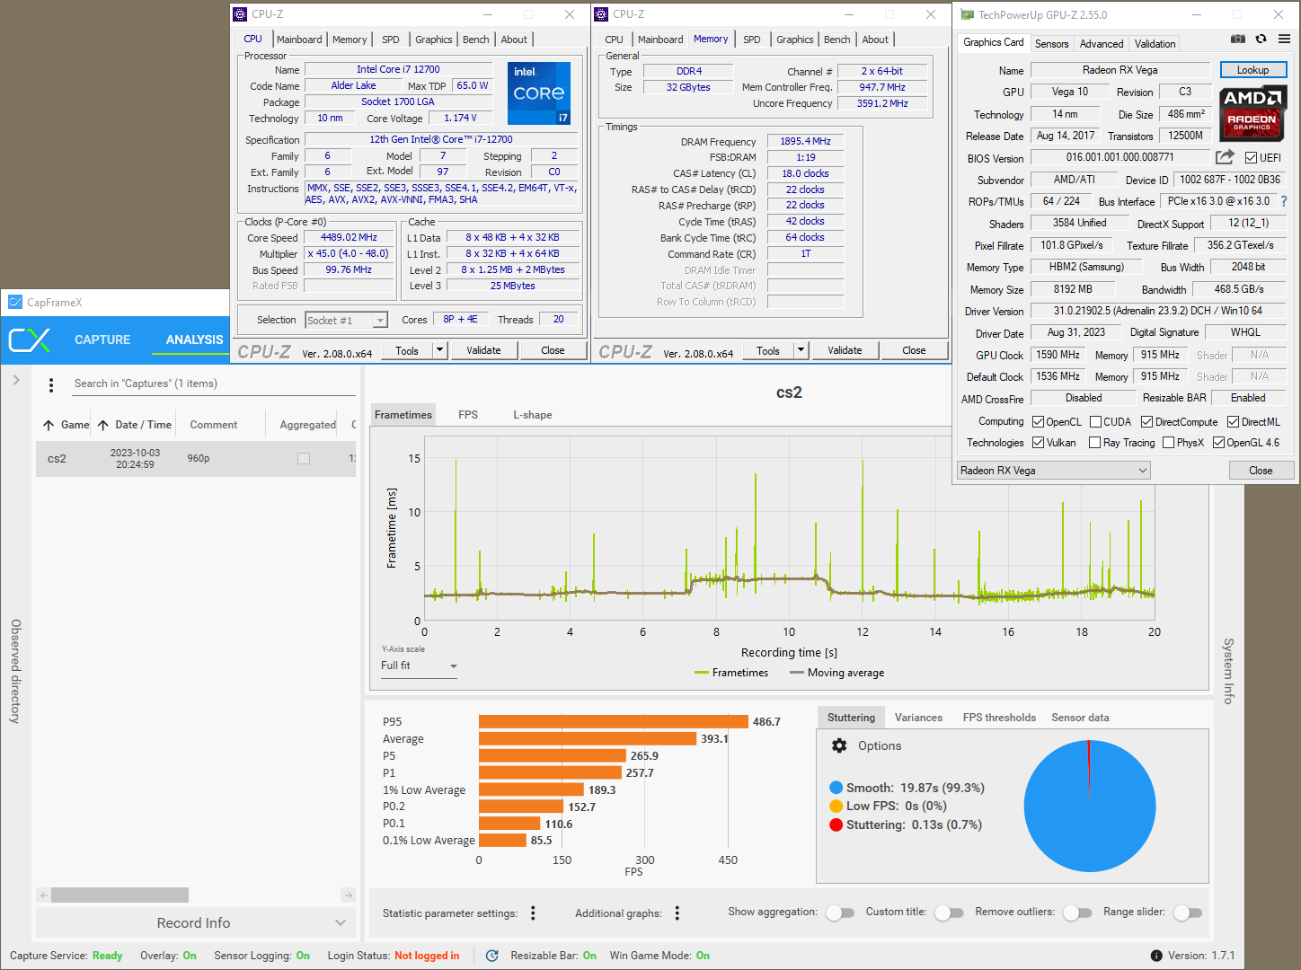Toggle the DirectCompute checkbox
The height and width of the screenshot is (970, 1301).
coord(1146,422)
